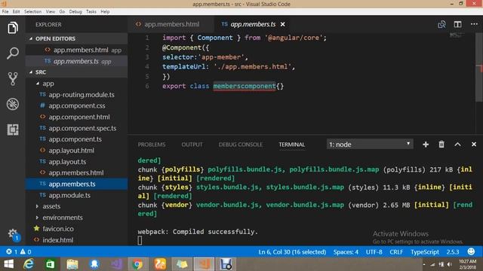Click the clock in the system tray
This screenshot has height=271, width=483.
pos(467,264)
